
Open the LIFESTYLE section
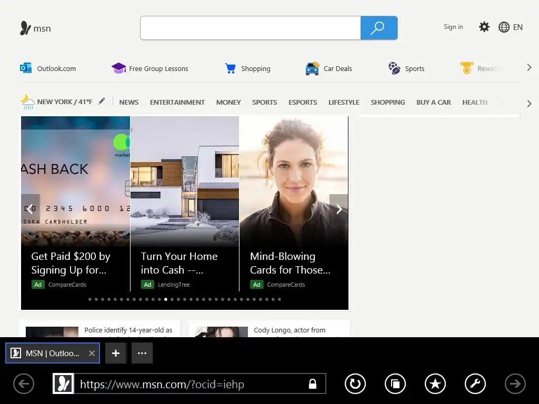[x=344, y=103]
